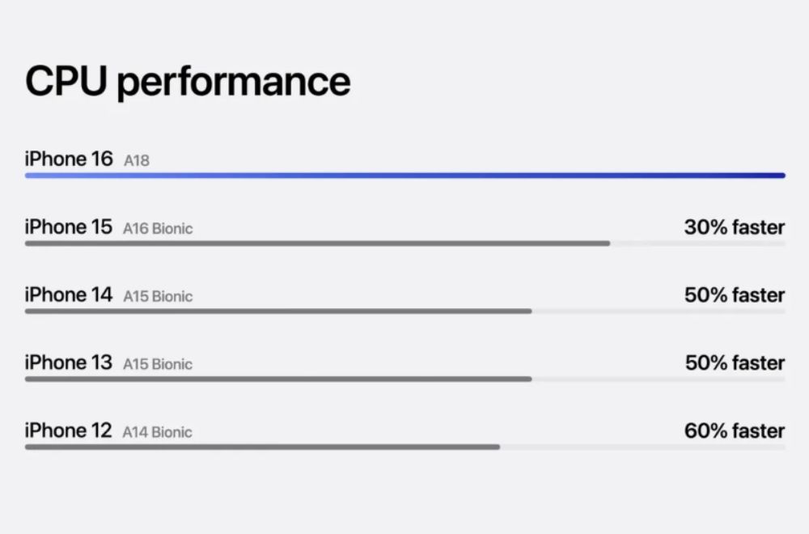
Task: Click the A16 Bionic chip label
Action: click(x=158, y=229)
